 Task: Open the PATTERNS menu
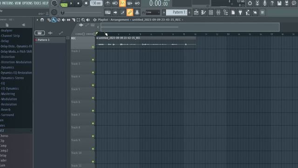tap(7, 3)
